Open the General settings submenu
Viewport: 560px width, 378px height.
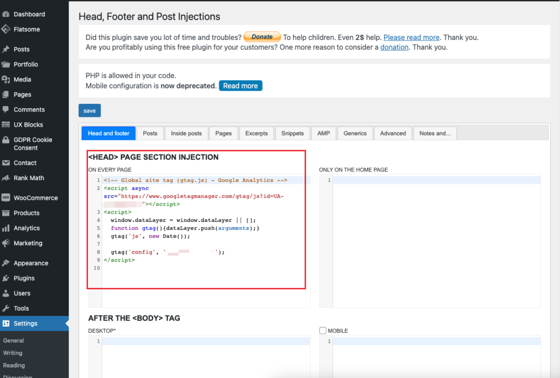(14, 340)
